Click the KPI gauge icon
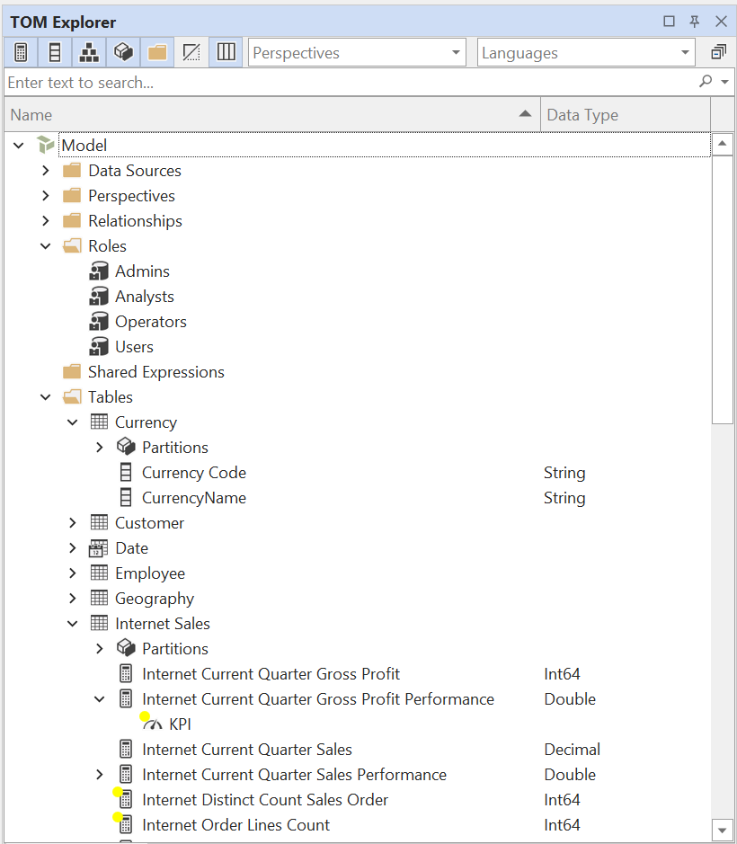The image size is (737, 844). (x=153, y=724)
